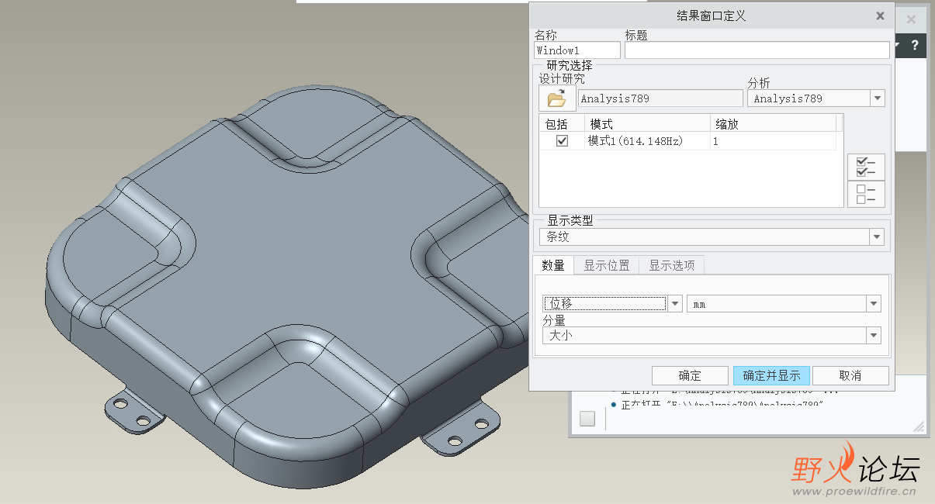Image resolution: width=935 pixels, height=504 pixels.
Task: Click the select-all modes icon
Action: (x=866, y=167)
